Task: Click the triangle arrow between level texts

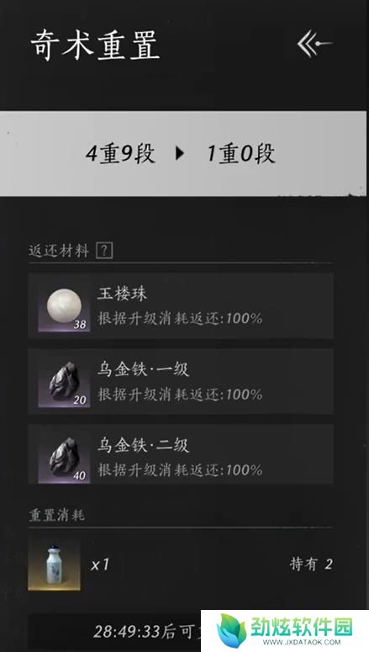Action: [x=180, y=153]
